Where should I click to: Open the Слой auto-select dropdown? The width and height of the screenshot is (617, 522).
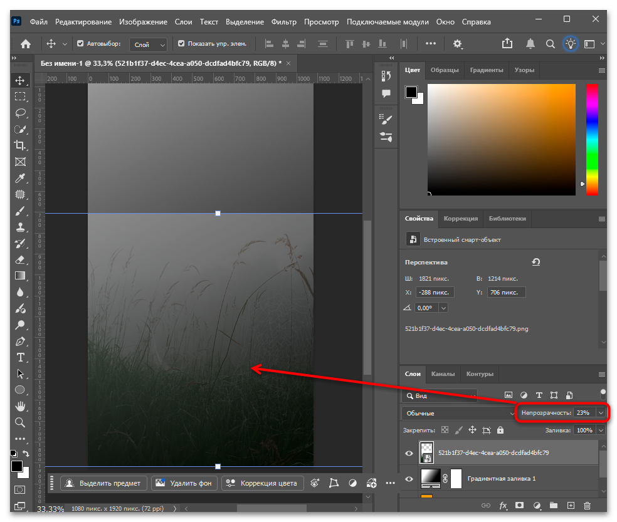click(148, 44)
